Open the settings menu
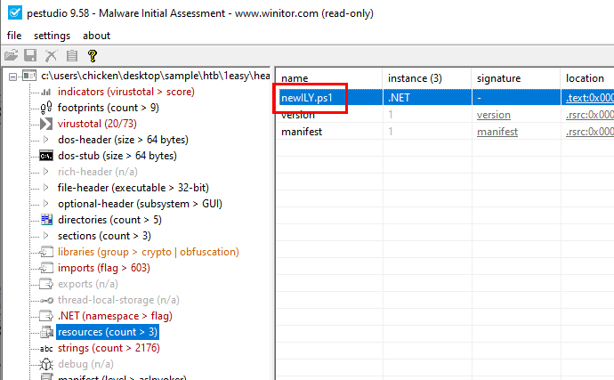Viewport: 614px width, 380px height. (x=53, y=36)
